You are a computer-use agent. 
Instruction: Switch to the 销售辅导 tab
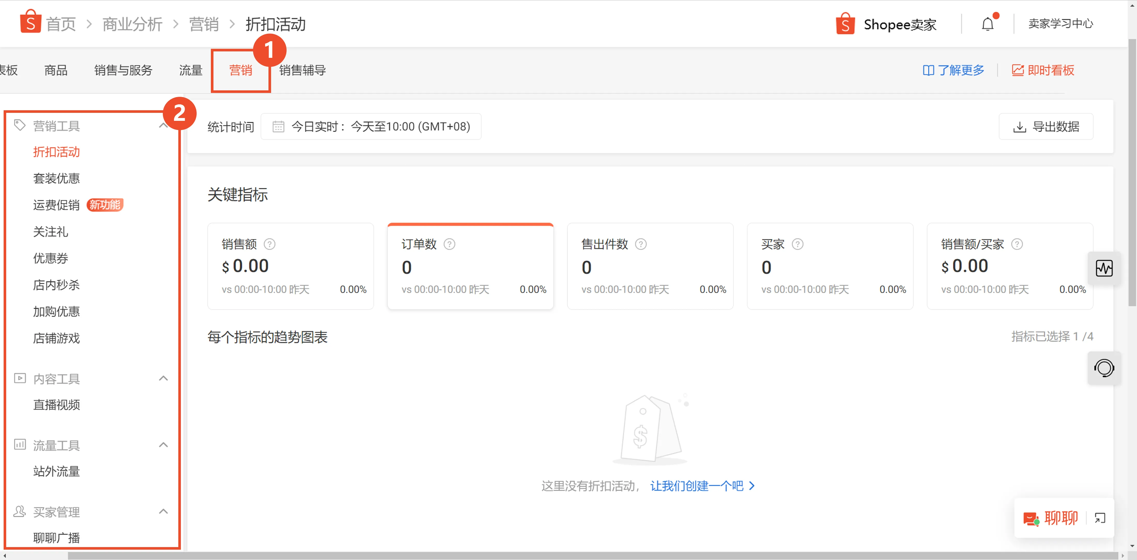(302, 70)
